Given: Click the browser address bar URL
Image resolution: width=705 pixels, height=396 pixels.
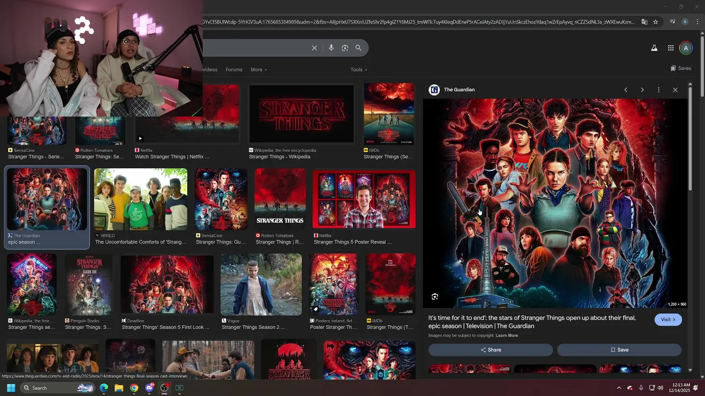Looking at the screenshot, I should tap(419, 22).
